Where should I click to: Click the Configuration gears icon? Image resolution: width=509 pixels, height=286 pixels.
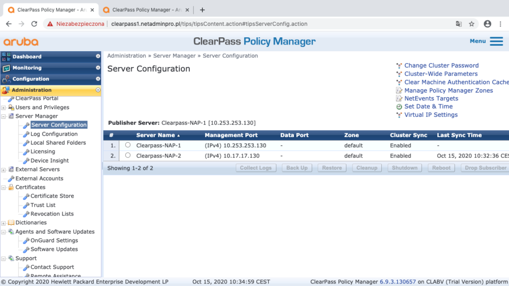[x=6, y=79]
